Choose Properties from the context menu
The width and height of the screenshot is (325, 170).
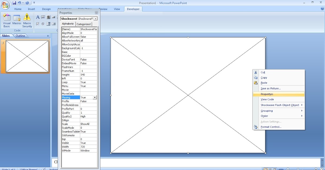[x=267, y=94]
